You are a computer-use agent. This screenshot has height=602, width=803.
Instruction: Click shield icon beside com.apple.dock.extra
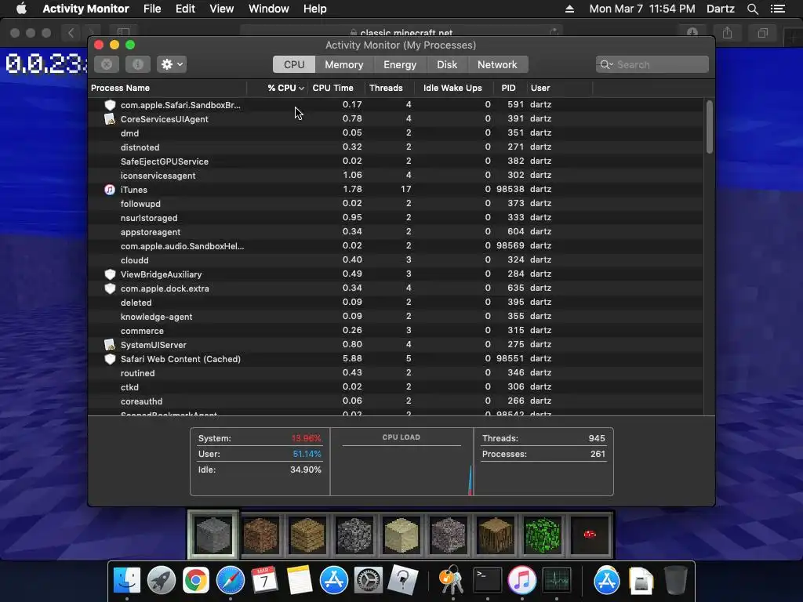110,288
